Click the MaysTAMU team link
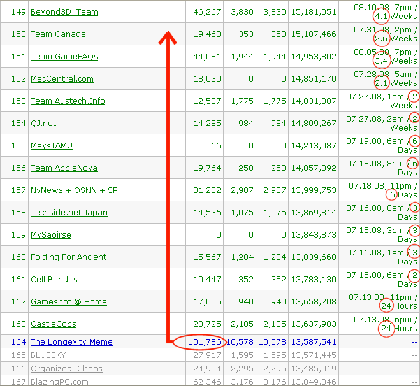 click(x=52, y=146)
